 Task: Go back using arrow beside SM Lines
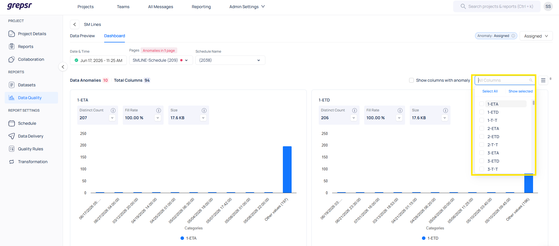pyautogui.click(x=75, y=24)
